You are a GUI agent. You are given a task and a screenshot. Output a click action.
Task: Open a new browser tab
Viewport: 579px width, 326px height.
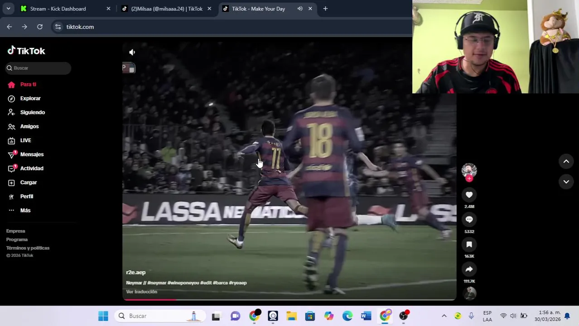click(325, 9)
